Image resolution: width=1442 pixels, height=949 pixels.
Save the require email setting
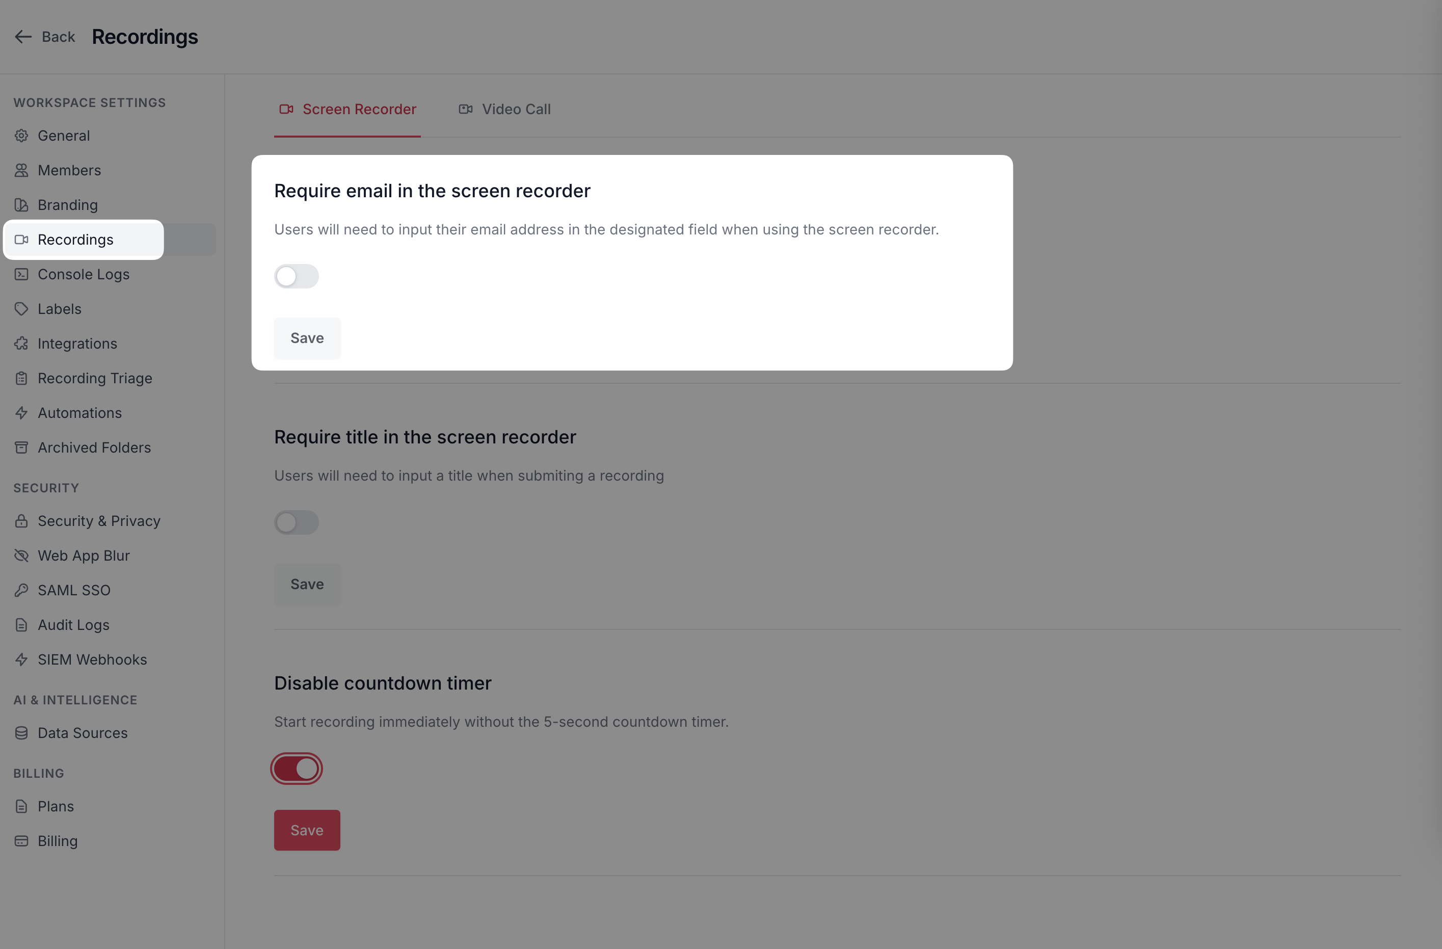point(307,338)
